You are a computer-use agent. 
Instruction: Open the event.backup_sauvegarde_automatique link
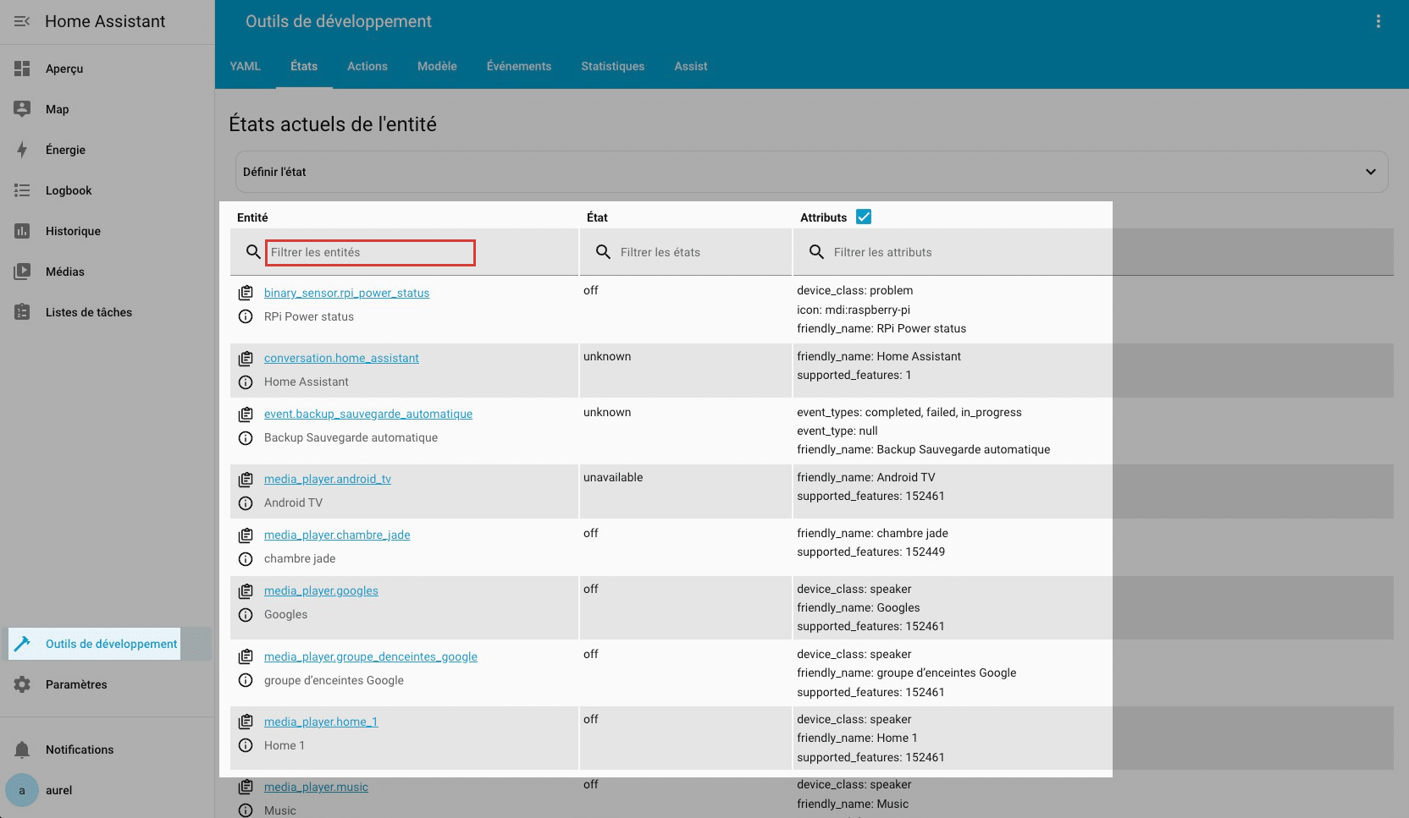(x=368, y=414)
